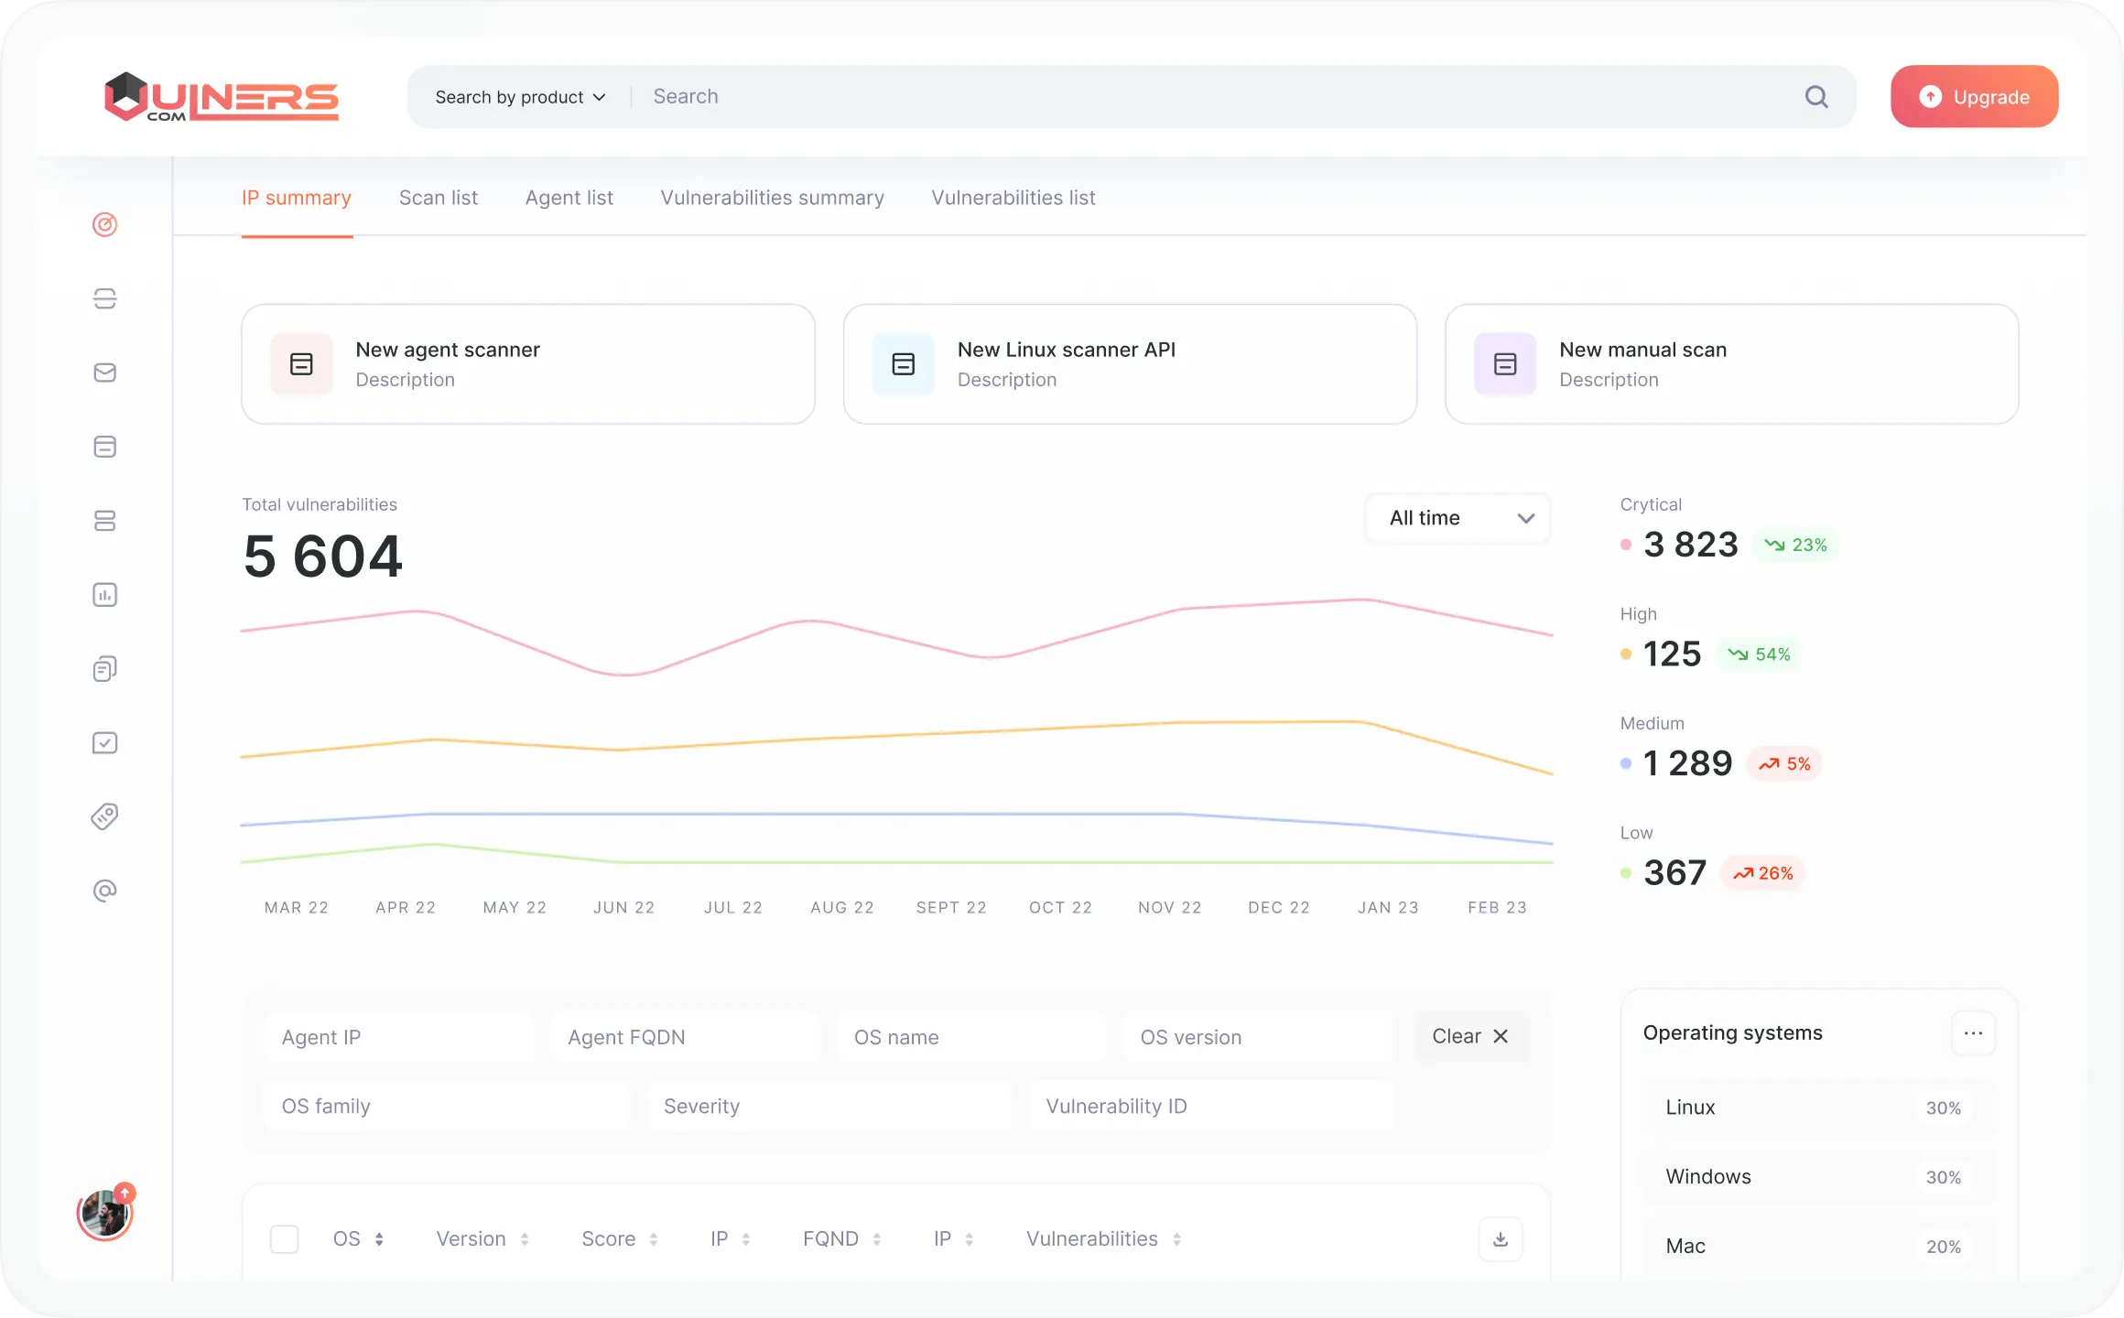Open the Vulnerabilities summary tab
This screenshot has height=1318, width=2124.
(x=772, y=198)
